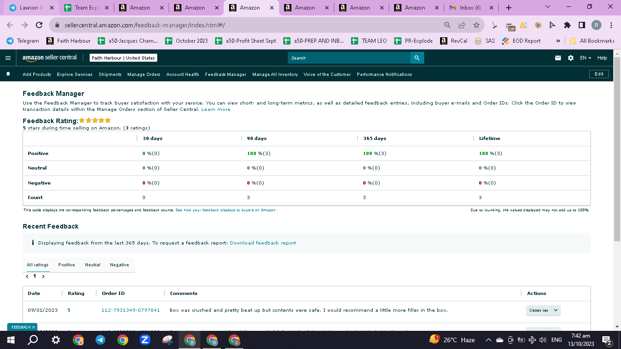
Task: Open Seller Central settings gear icon
Action: pos(571,58)
